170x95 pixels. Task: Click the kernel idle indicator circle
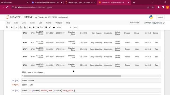tap(164, 23)
